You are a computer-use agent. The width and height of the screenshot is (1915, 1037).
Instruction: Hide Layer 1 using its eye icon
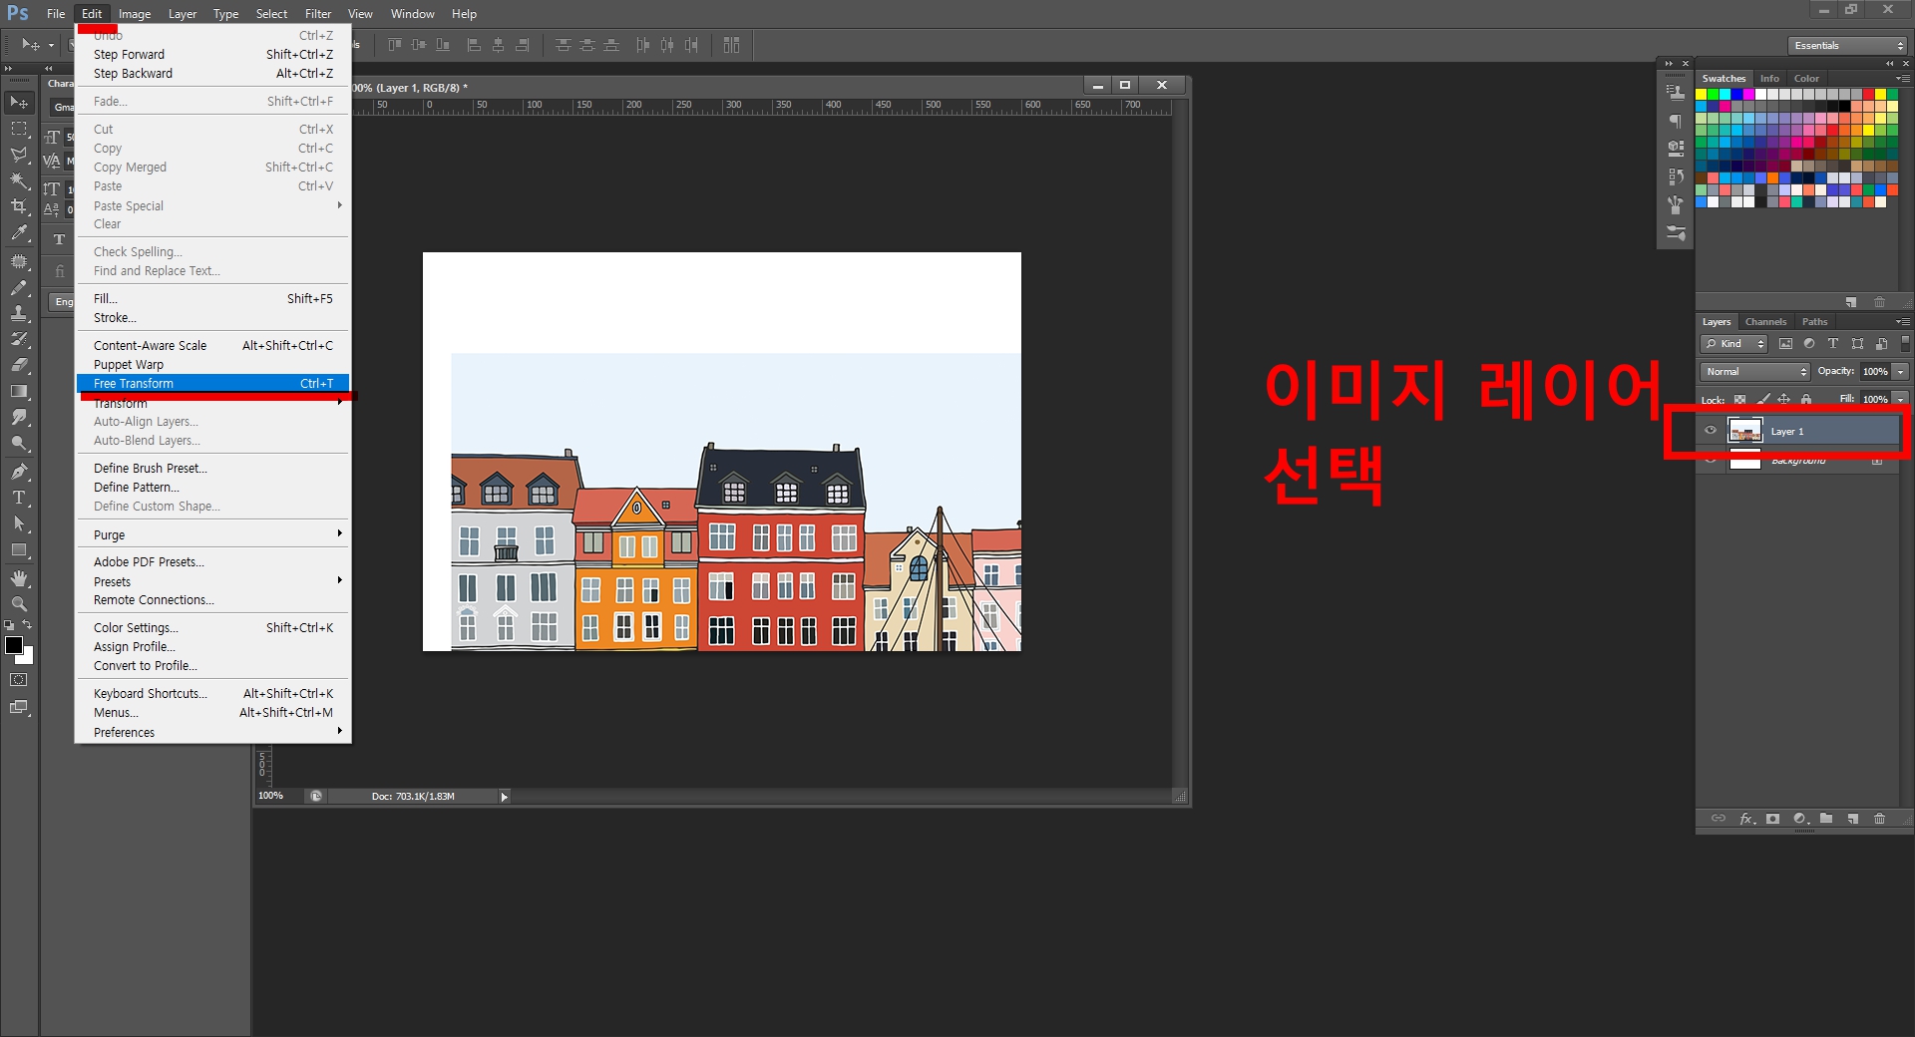(x=1710, y=431)
